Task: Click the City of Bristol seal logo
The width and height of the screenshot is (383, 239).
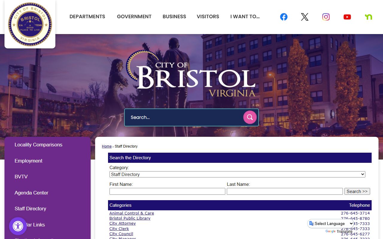Action: pyautogui.click(x=30, y=24)
